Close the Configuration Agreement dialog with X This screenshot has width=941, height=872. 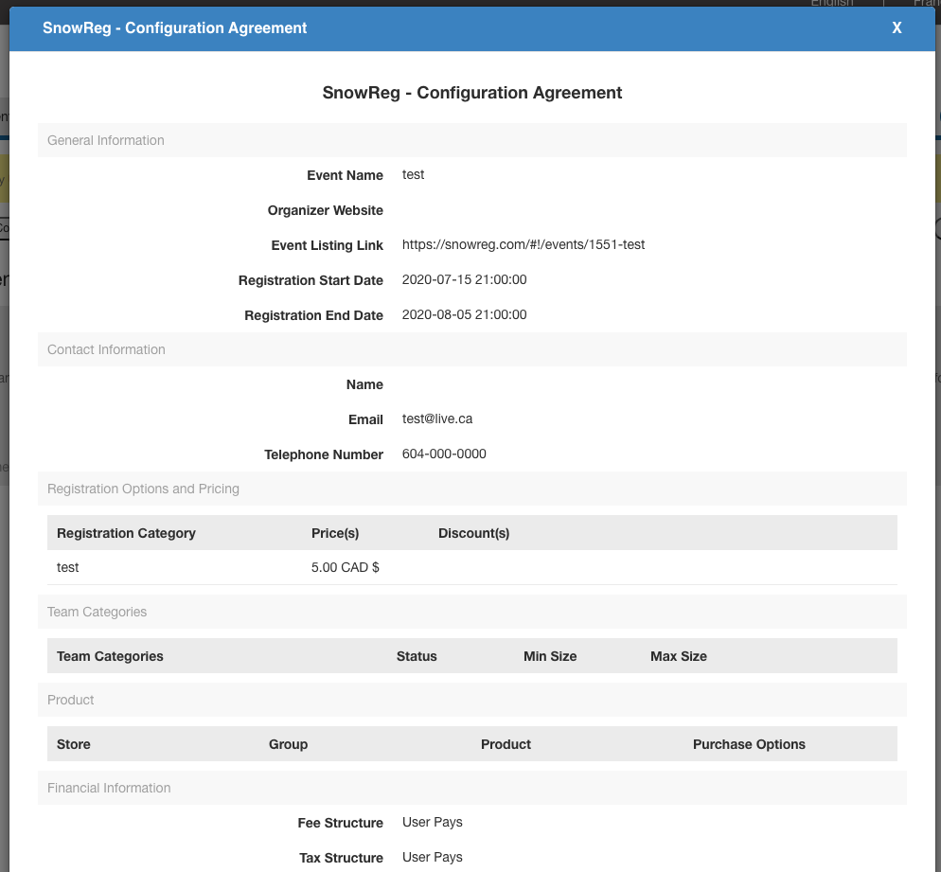[897, 28]
